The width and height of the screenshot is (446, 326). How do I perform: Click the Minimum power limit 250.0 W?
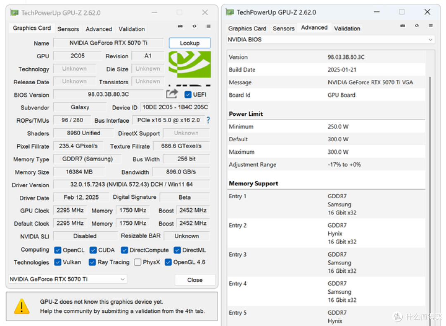(326, 126)
